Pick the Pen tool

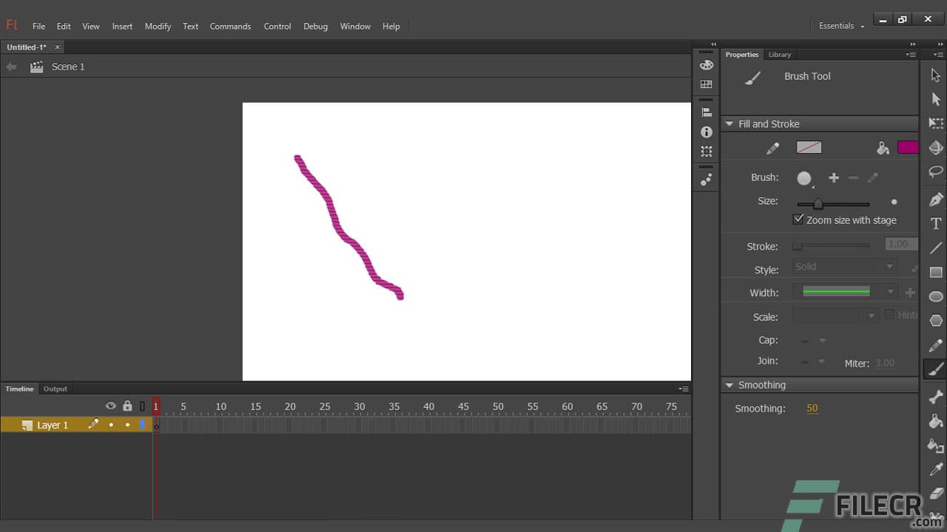935,198
